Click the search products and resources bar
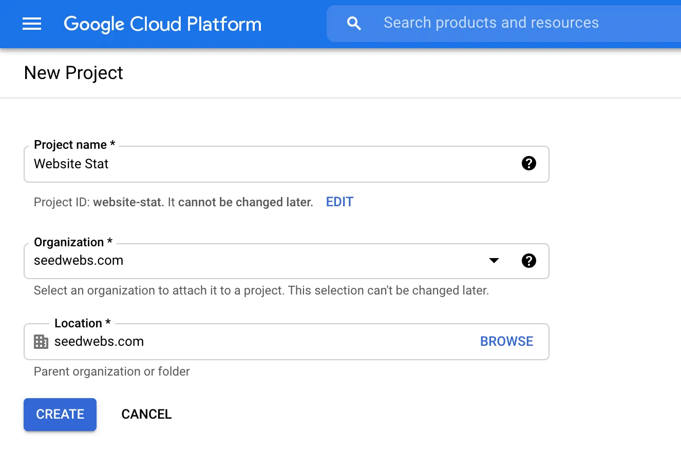The width and height of the screenshot is (681, 471). point(491,23)
